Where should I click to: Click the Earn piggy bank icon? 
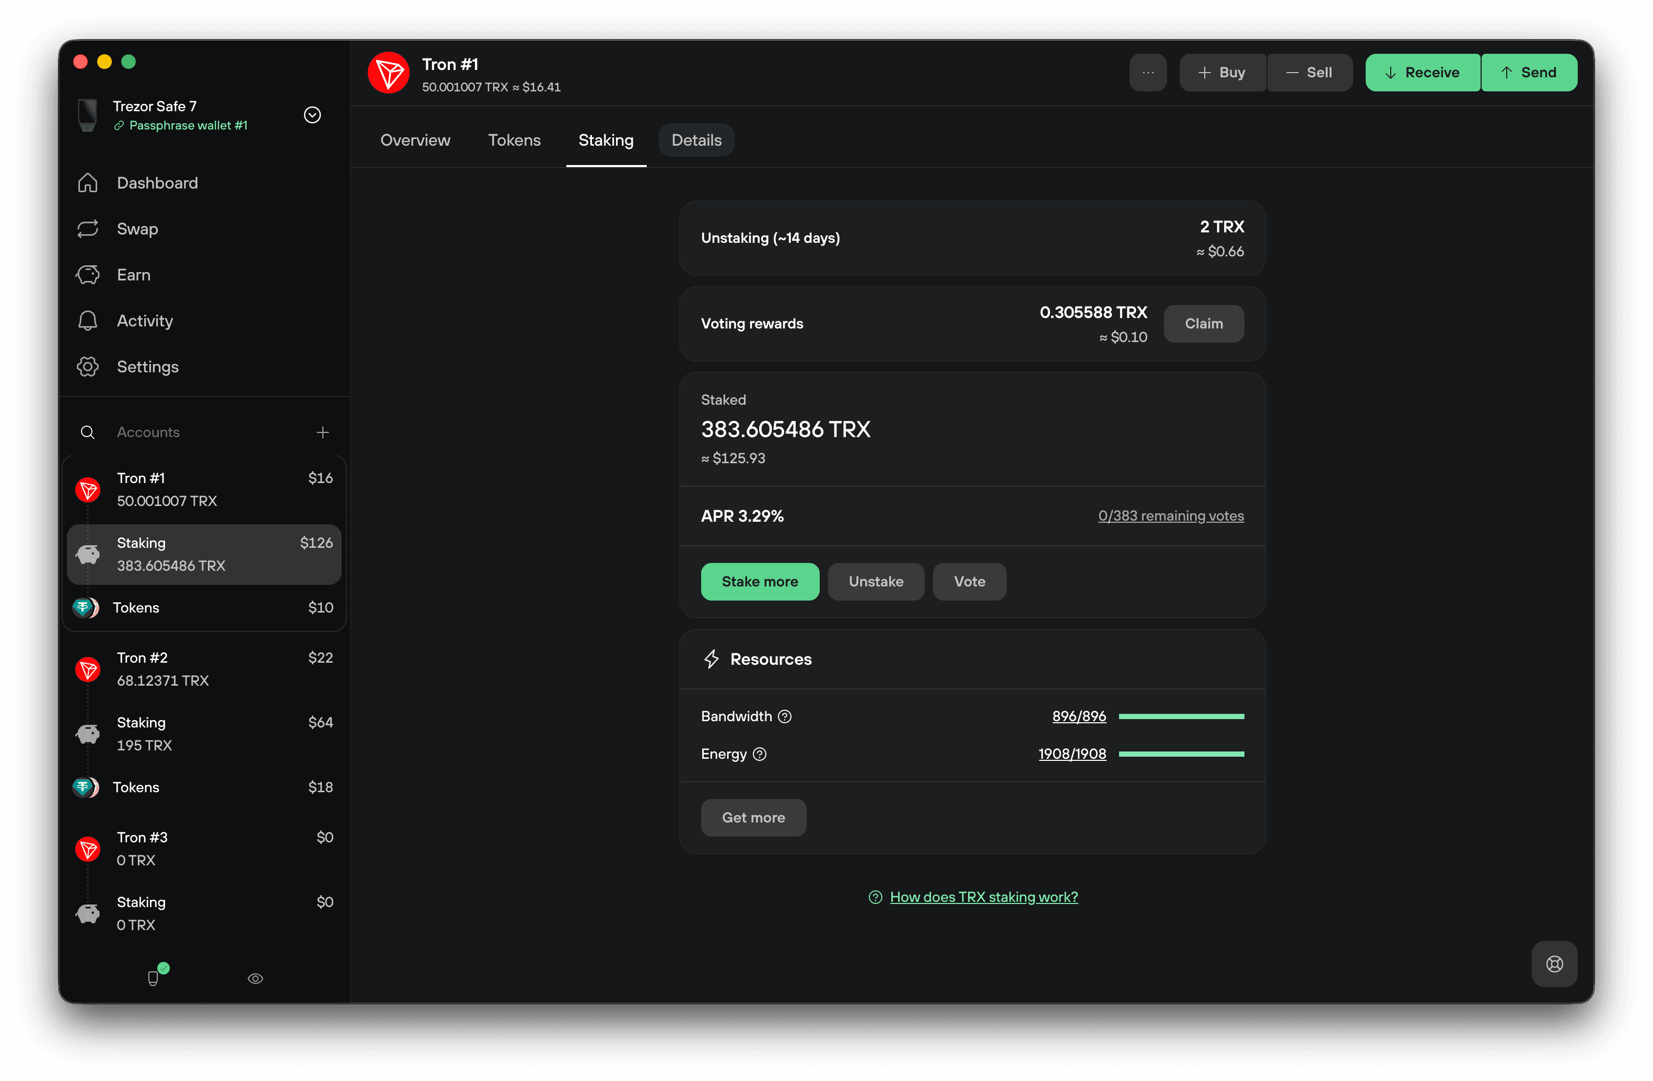88,274
